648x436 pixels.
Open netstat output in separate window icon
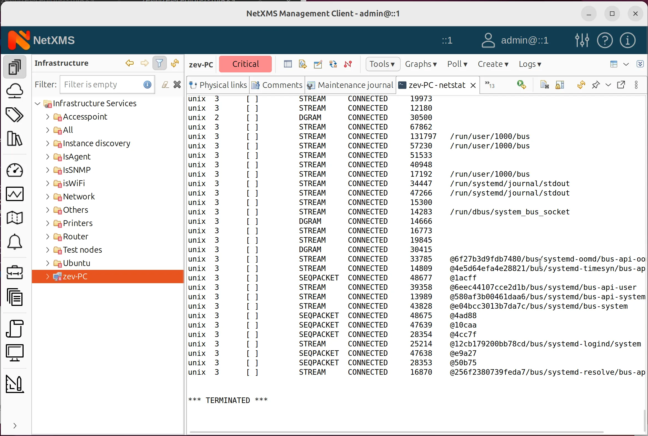click(622, 85)
